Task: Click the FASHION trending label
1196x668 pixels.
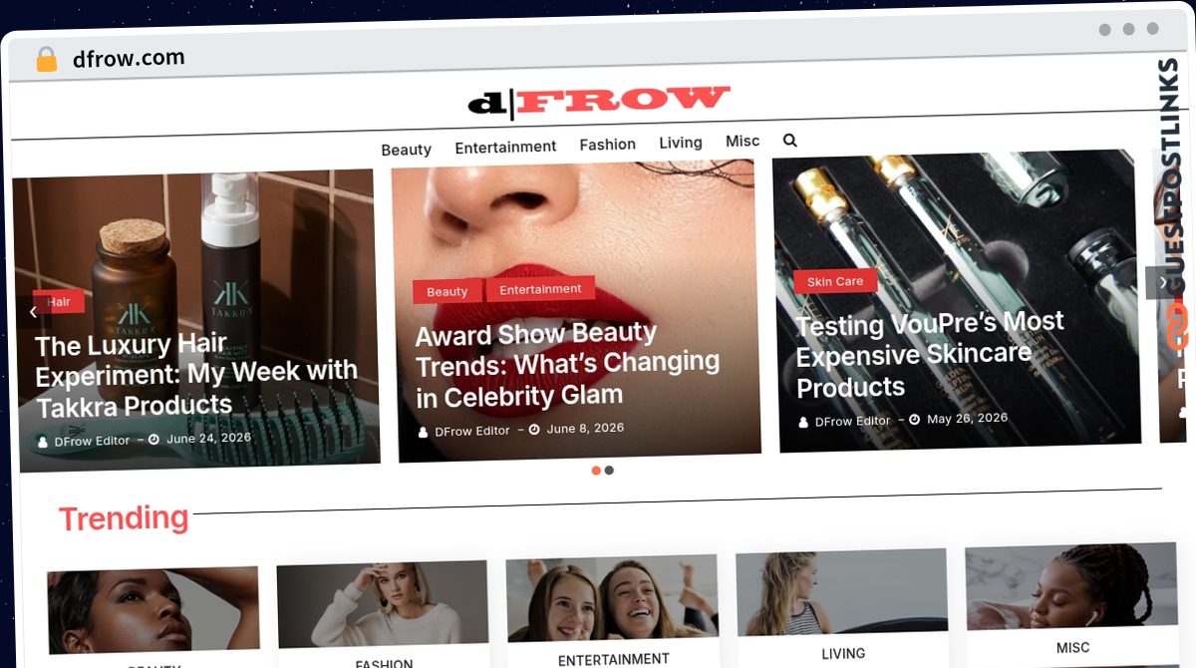Action: (x=384, y=663)
